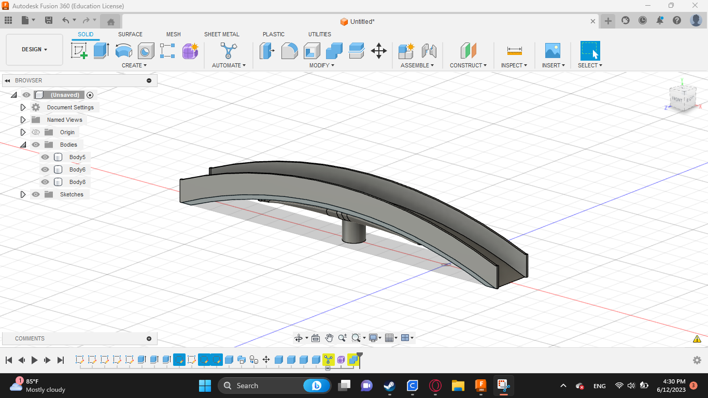
Task: Expand the Origin folder
Action: click(23, 132)
